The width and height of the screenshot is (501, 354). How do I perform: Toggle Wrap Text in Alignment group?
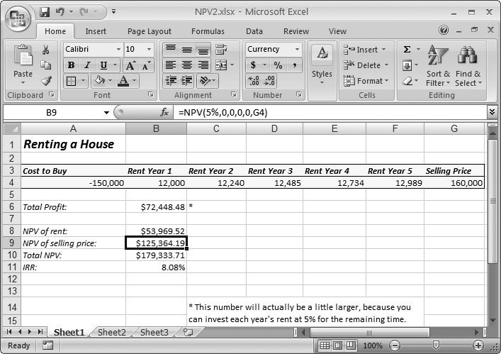[x=220, y=50]
